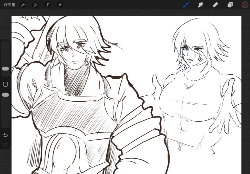Open the Layers panel

[230, 5]
